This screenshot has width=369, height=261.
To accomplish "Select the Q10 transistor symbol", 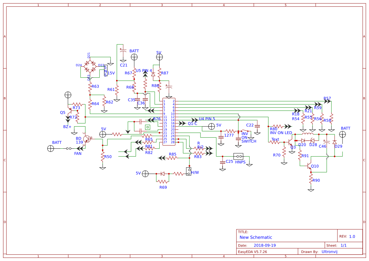I will coord(309,166).
